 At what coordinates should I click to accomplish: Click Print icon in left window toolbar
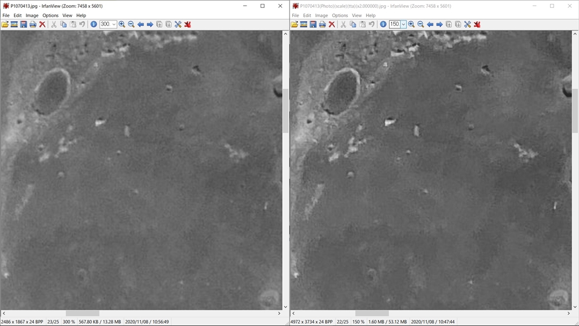(x=33, y=24)
